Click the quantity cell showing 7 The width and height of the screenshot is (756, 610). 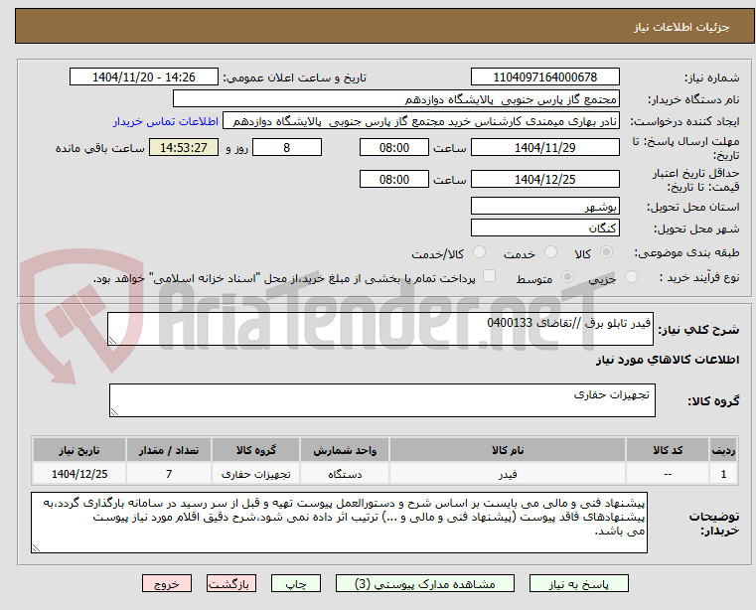pos(169,474)
